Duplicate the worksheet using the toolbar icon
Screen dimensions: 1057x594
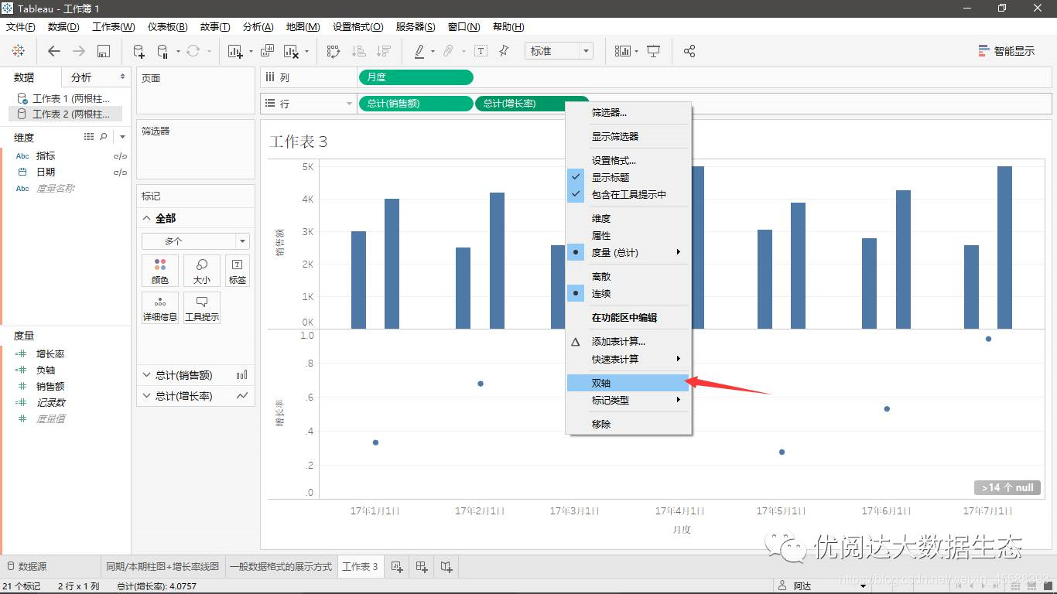267,51
